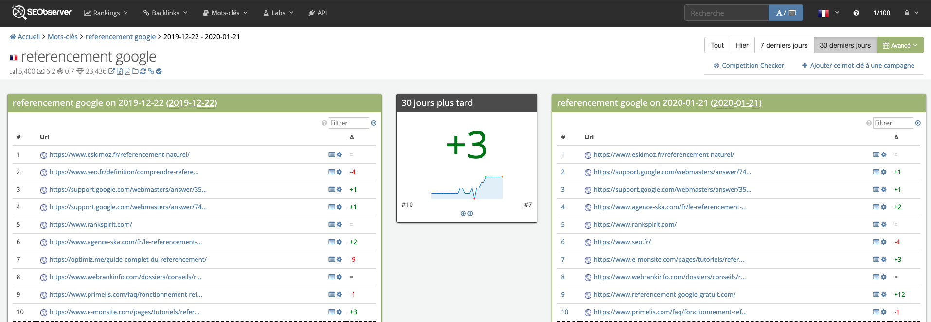Open the French flag language dropdown
931x322 pixels.
click(829, 13)
